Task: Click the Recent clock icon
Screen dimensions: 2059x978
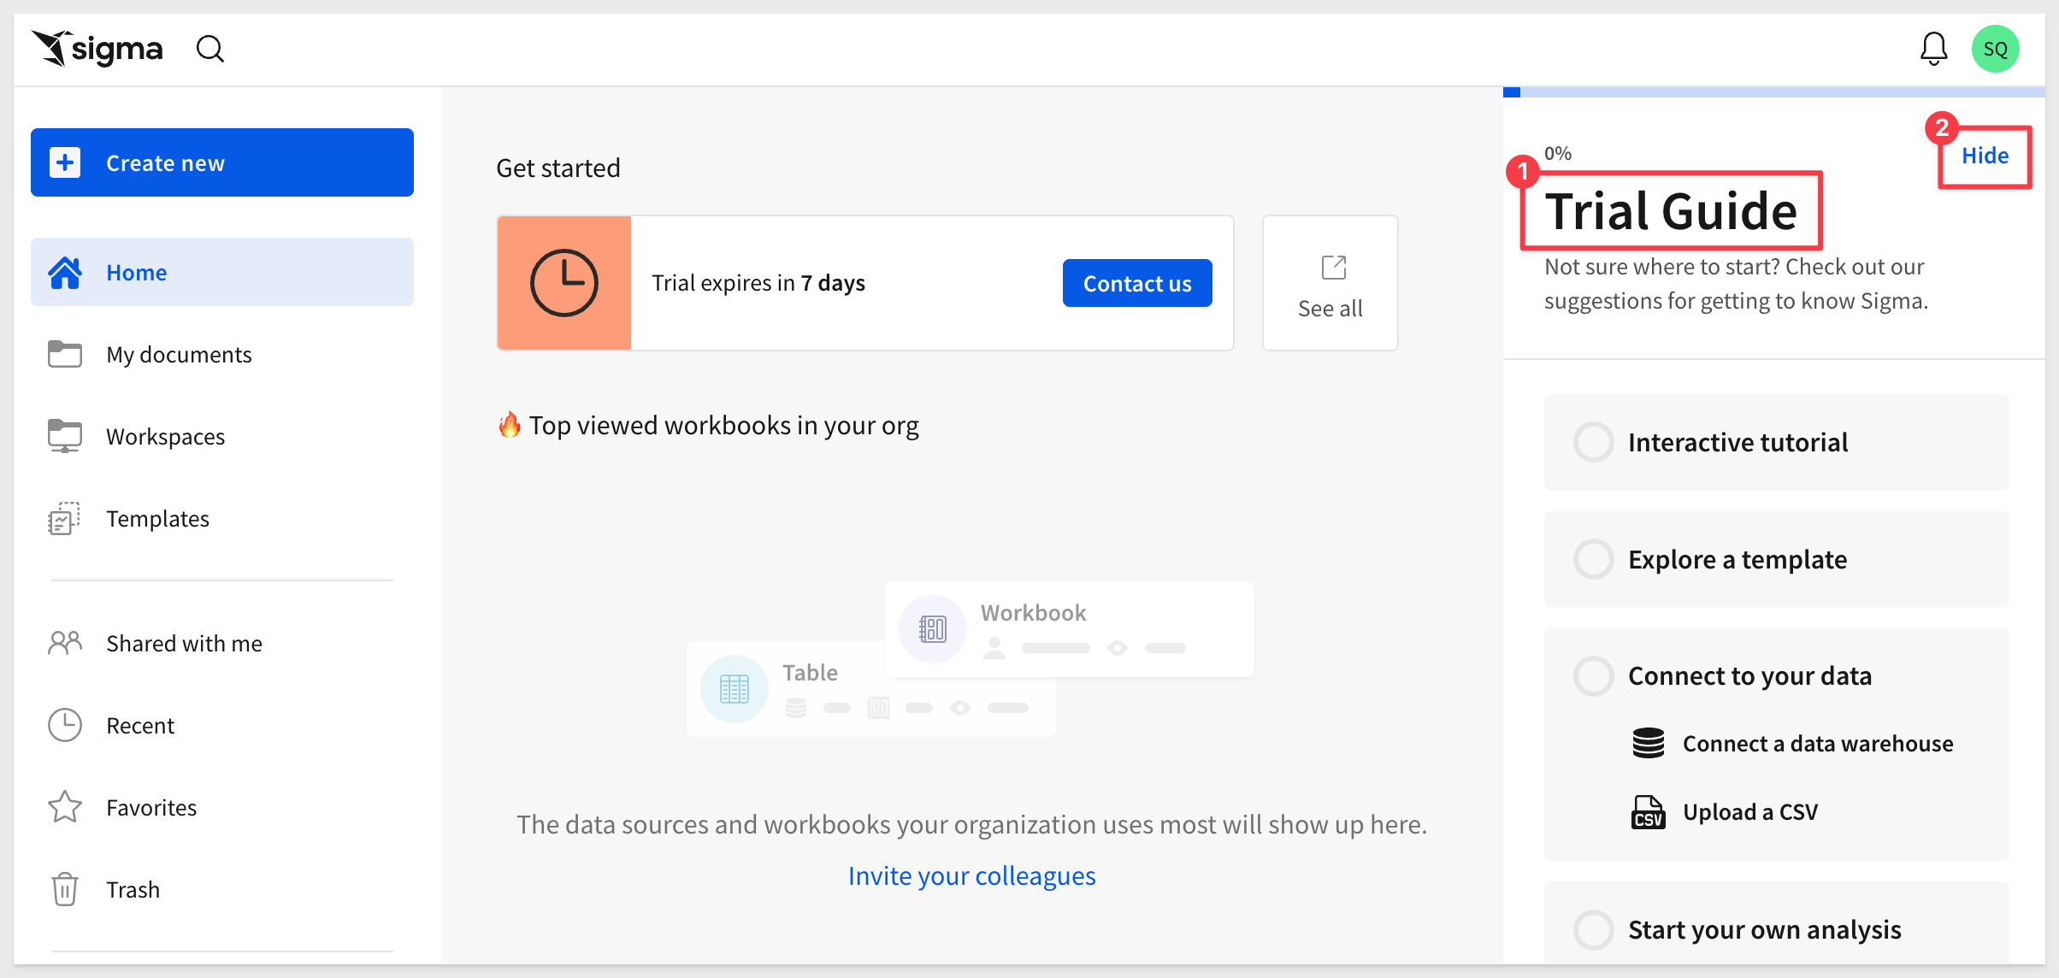Action: pyautogui.click(x=65, y=725)
